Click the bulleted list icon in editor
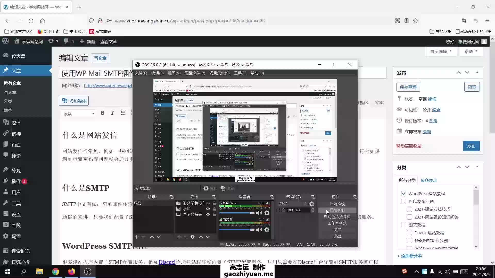This screenshot has height=278, width=495. pyautogui.click(x=123, y=113)
